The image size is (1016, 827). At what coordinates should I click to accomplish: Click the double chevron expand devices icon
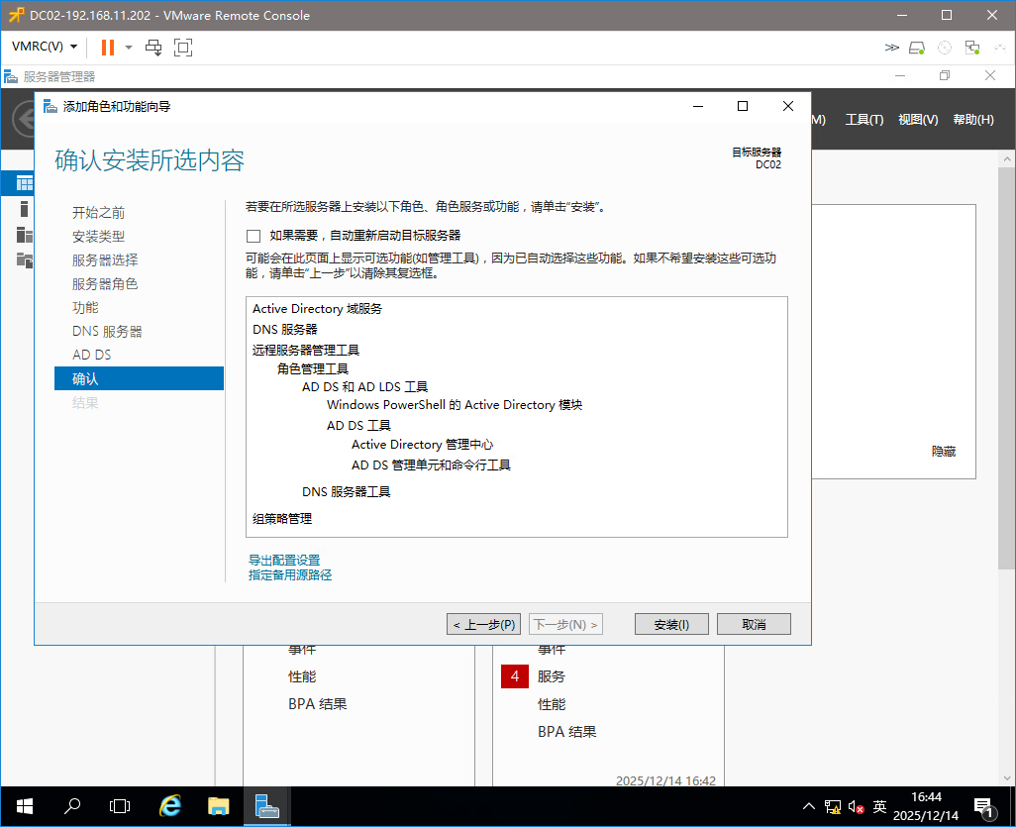pyautogui.click(x=891, y=48)
